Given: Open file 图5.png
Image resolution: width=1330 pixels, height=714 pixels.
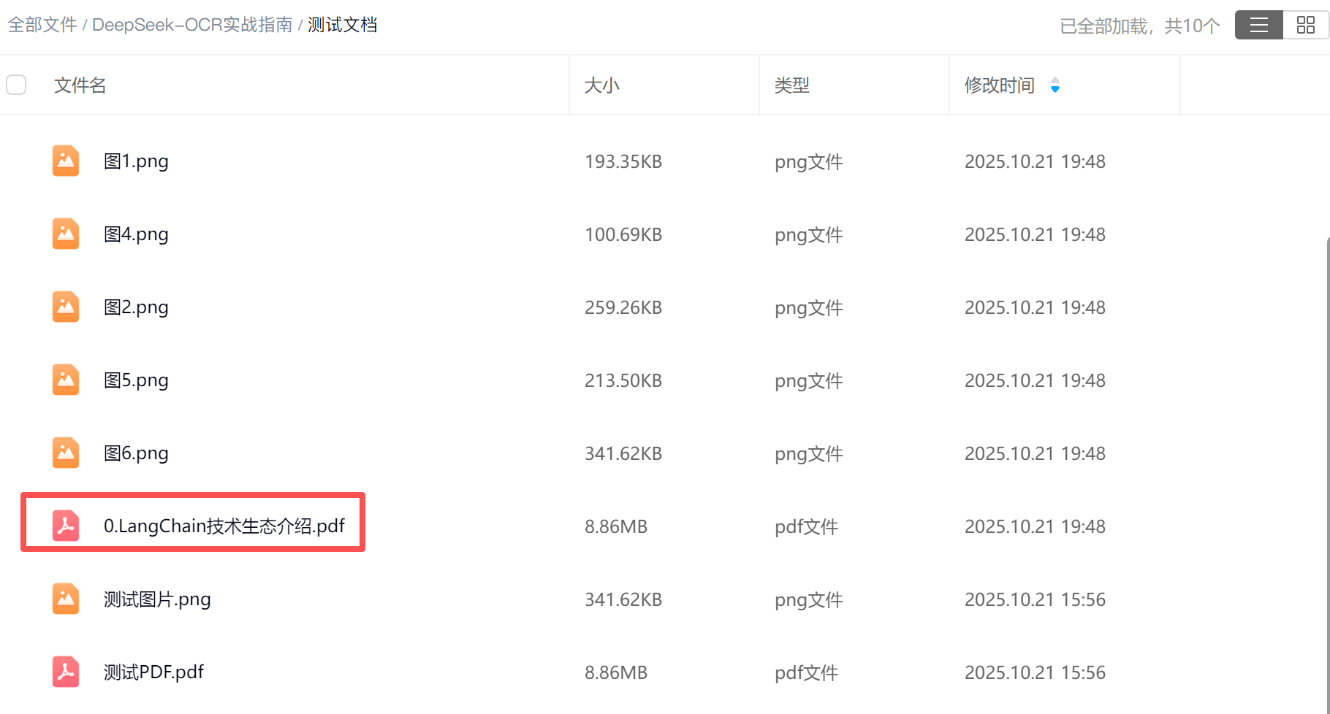Looking at the screenshot, I should click(x=136, y=380).
